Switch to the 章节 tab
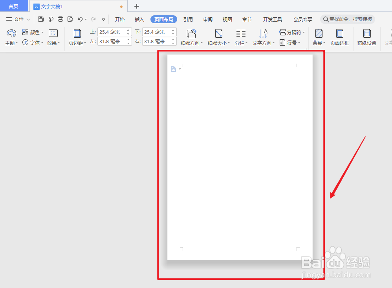392x288 pixels. tap(247, 19)
